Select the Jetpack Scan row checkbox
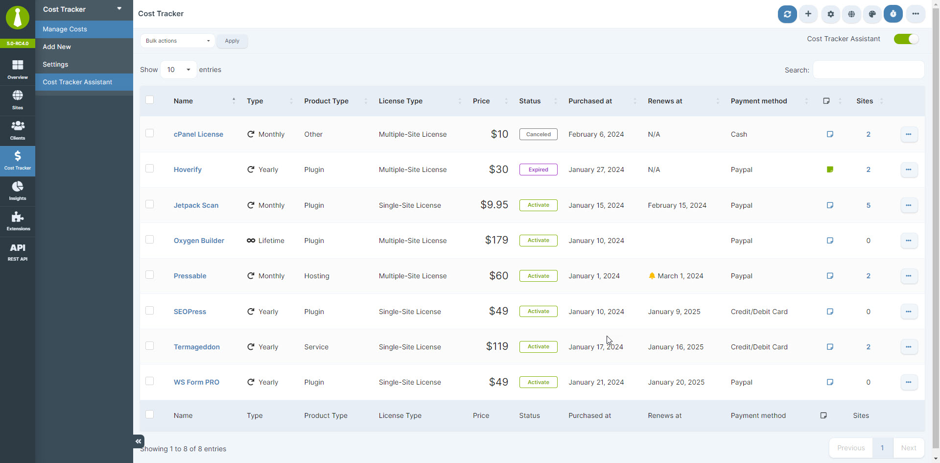 pos(150,204)
